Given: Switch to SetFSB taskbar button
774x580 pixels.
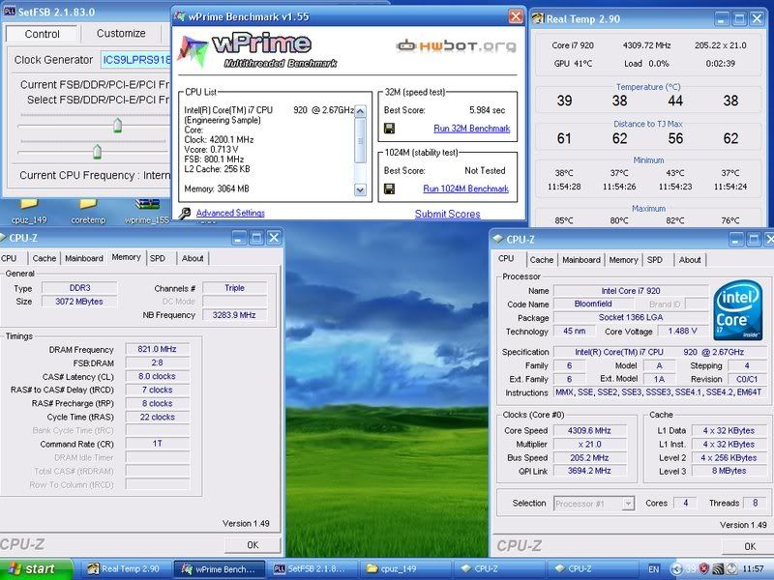Looking at the screenshot, I should pyautogui.click(x=313, y=569).
